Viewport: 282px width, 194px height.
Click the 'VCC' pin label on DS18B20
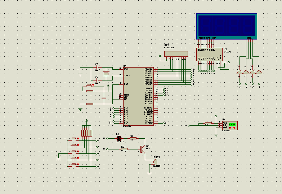tap(225, 123)
